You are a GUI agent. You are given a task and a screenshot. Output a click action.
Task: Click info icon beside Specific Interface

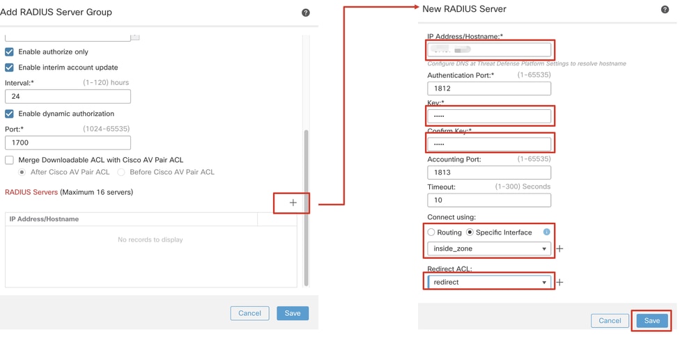tap(546, 232)
